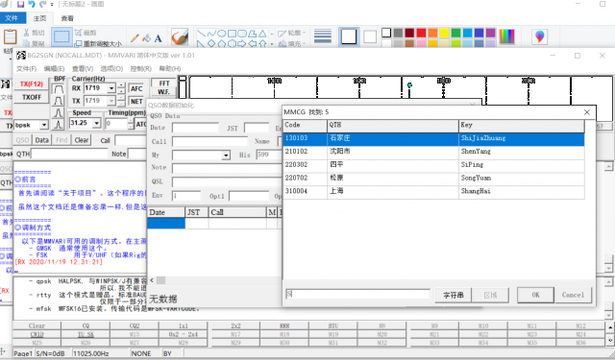
Task: Click the Clear log button
Action: click(82, 140)
